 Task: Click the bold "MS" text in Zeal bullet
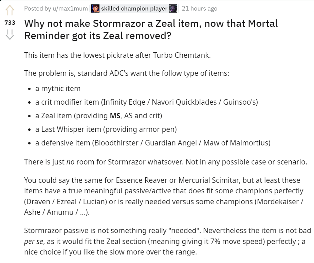tap(115, 116)
